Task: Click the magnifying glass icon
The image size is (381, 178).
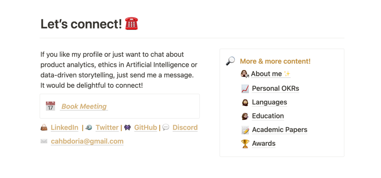Action: (x=230, y=61)
